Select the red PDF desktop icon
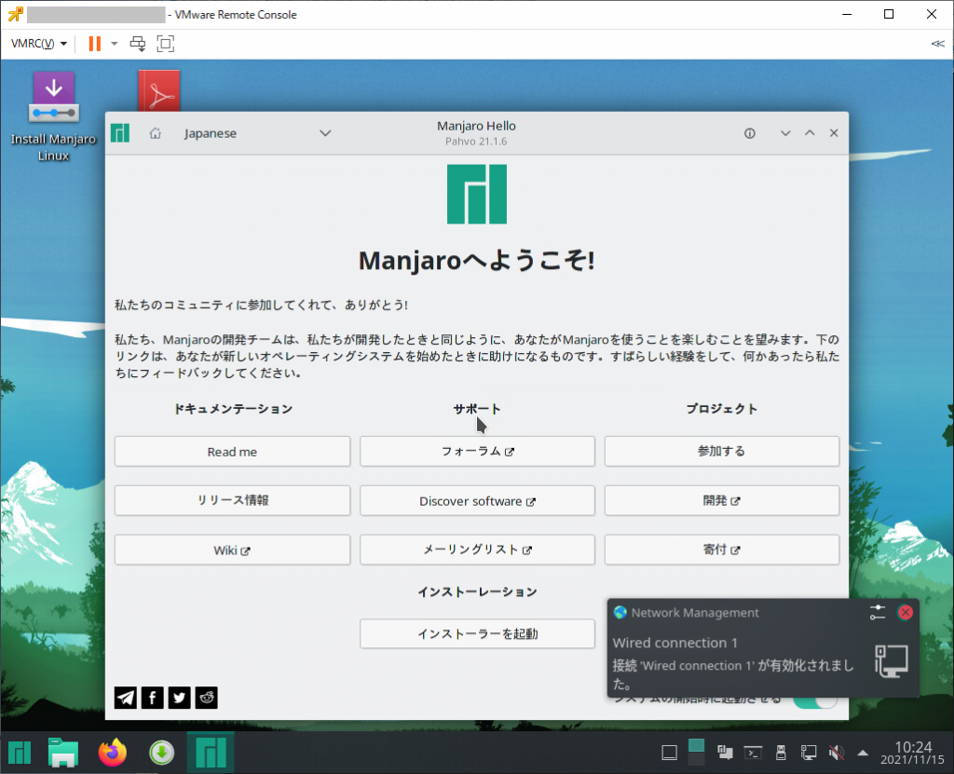 point(158,91)
